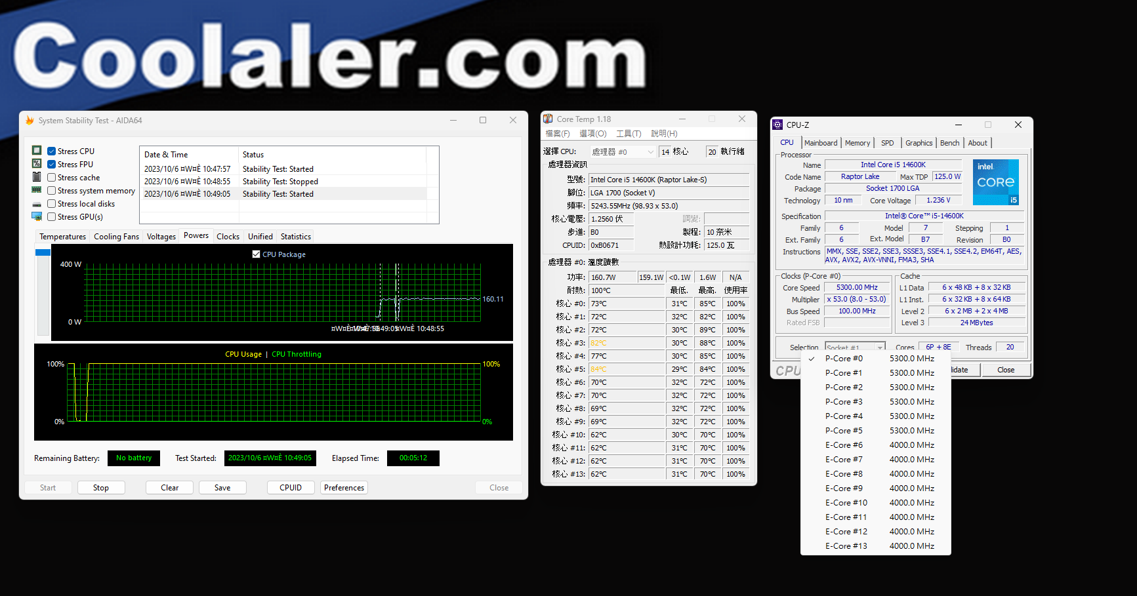Click the Elapsed Time 00:05:12 field

413,458
